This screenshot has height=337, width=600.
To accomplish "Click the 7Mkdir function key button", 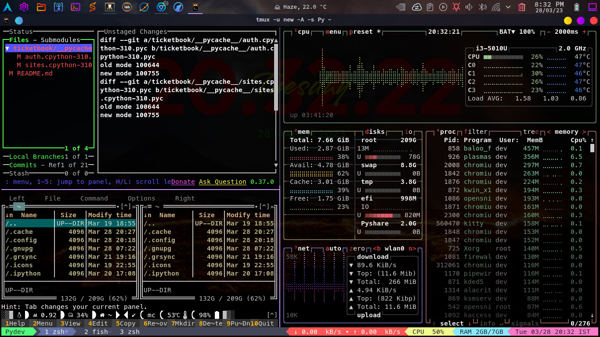I will (182, 323).
